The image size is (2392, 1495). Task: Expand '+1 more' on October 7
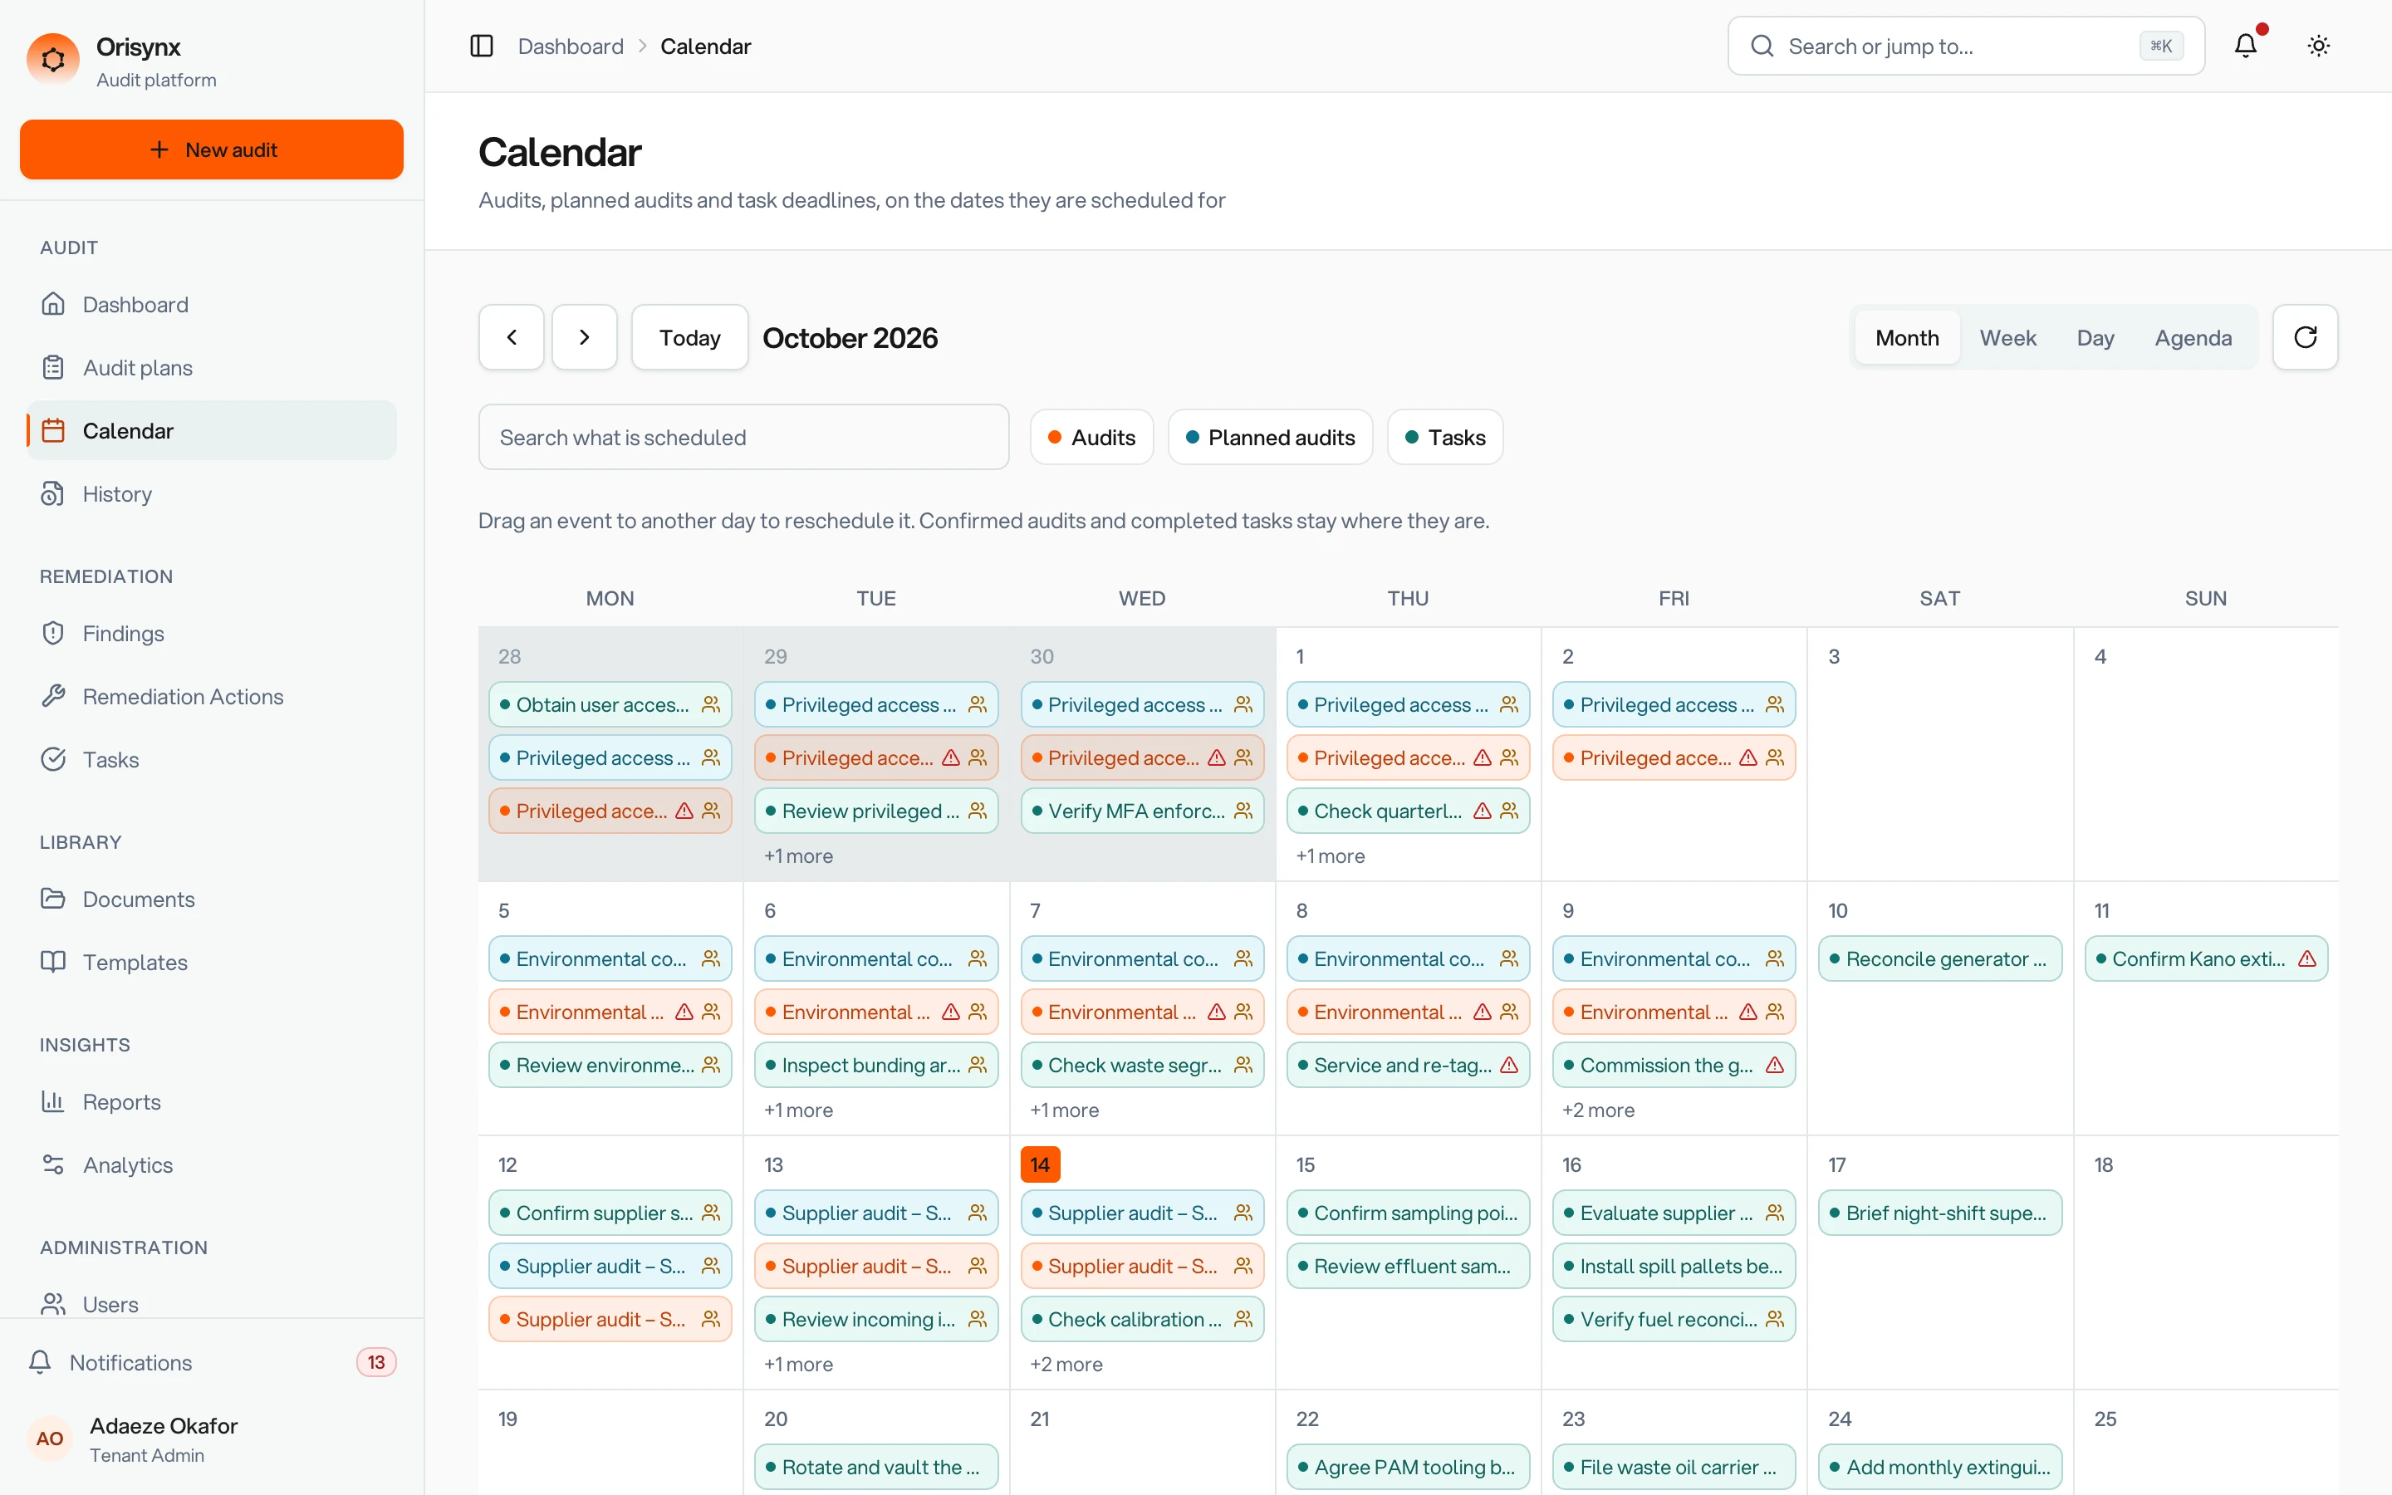1065,1110
